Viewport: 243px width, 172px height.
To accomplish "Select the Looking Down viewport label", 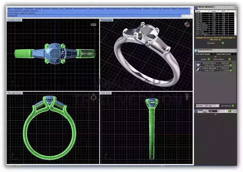I will tap(14, 20).
